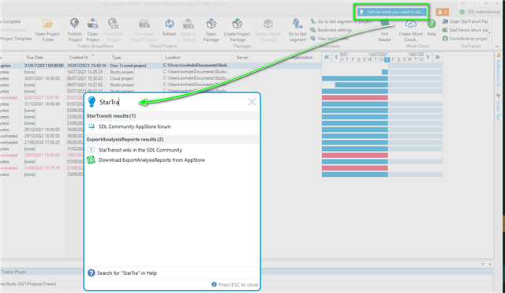Close the Tell Me search popup
Screen dimensions: 505x293
pyautogui.click(x=252, y=102)
